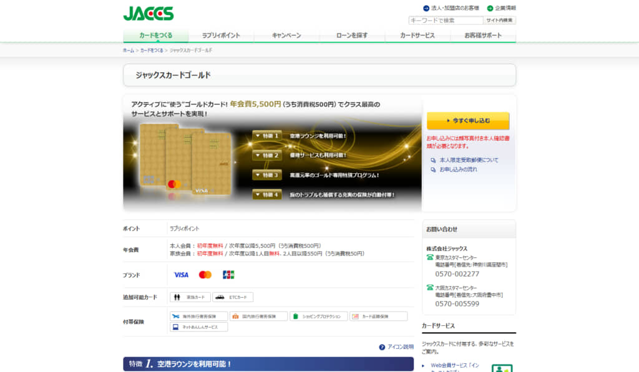Click the 大阪カスタマーセンター phone icon
The image size is (639, 372).
(x=429, y=287)
